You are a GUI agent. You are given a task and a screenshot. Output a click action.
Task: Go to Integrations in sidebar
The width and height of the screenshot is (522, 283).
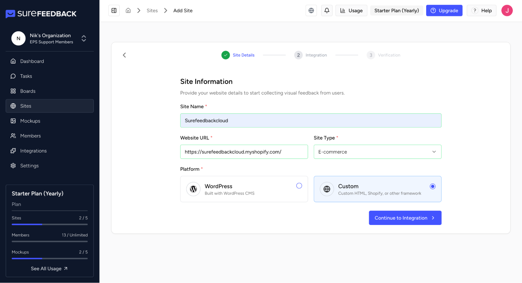point(33,151)
